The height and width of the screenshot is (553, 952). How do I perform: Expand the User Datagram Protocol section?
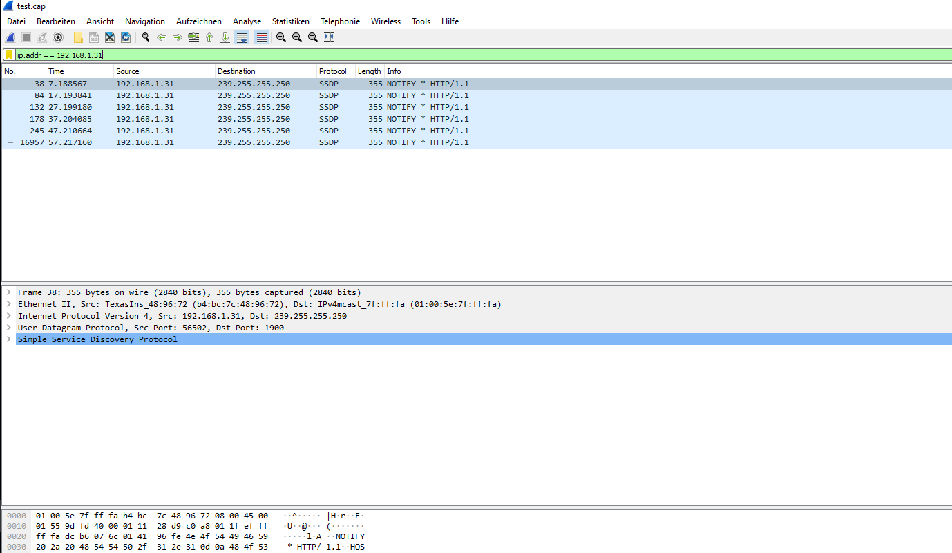8,328
